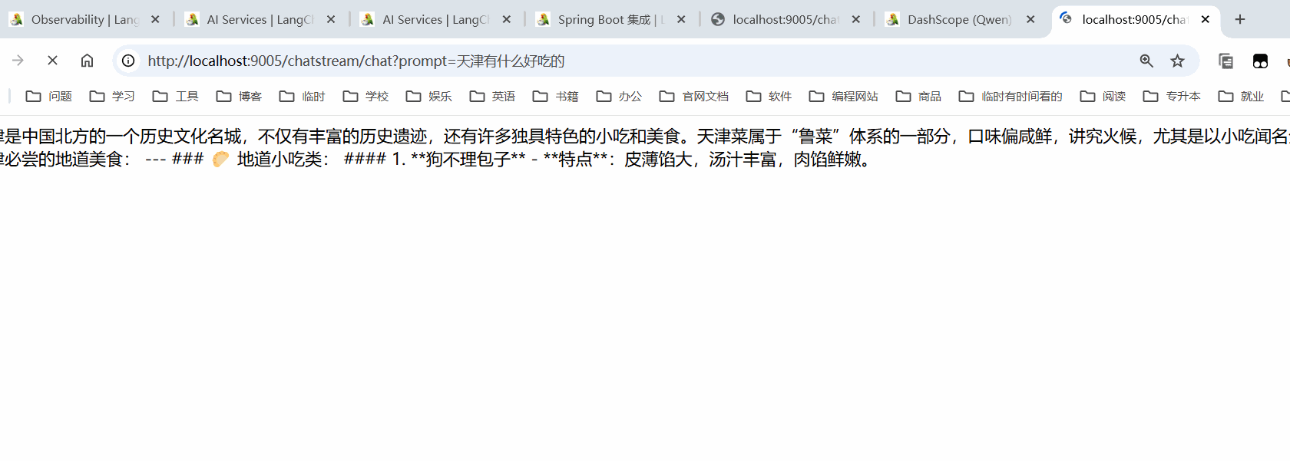Open the 博客 bookmark folder
This screenshot has height=461, width=1290.
(239, 96)
